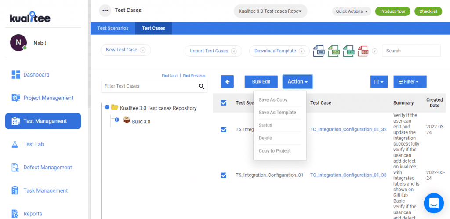450x219 pixels.
Task: Export test cases as XLSX file
Action: [x=334, y=51]
